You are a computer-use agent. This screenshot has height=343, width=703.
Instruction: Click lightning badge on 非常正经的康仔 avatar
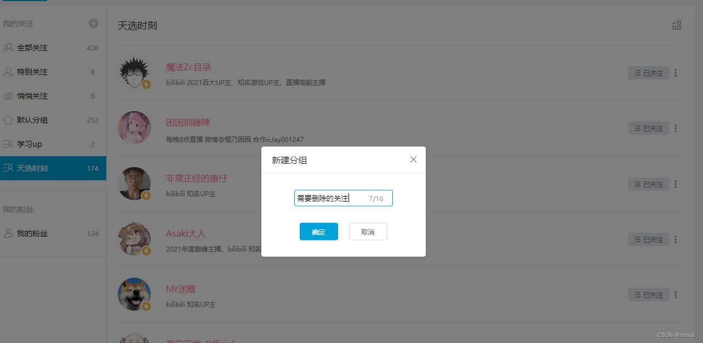[x=146, y=195]
